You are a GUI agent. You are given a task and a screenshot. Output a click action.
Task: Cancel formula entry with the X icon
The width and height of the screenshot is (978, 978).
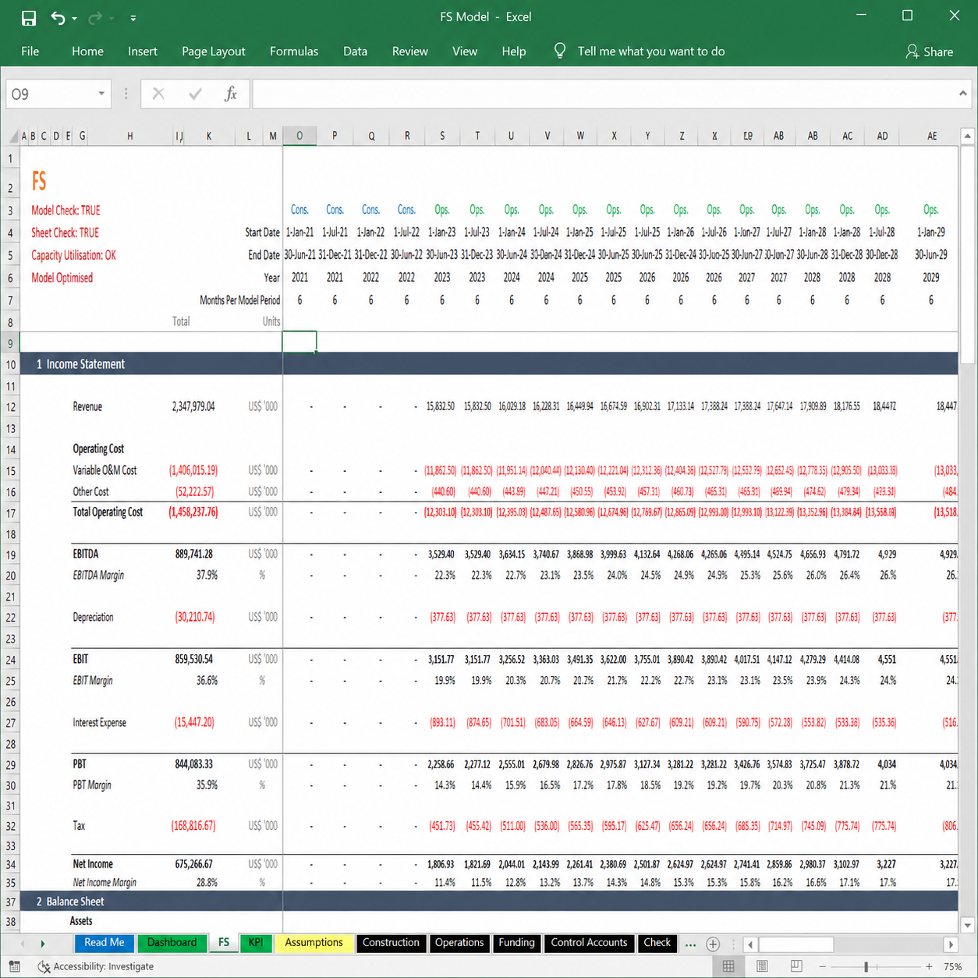click(x=158, y=94)
